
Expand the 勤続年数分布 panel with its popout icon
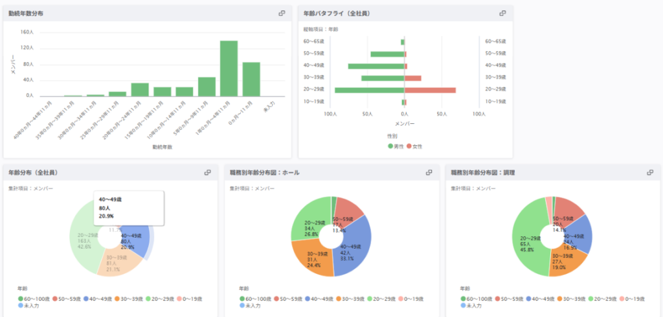click(x=282, y=13)
